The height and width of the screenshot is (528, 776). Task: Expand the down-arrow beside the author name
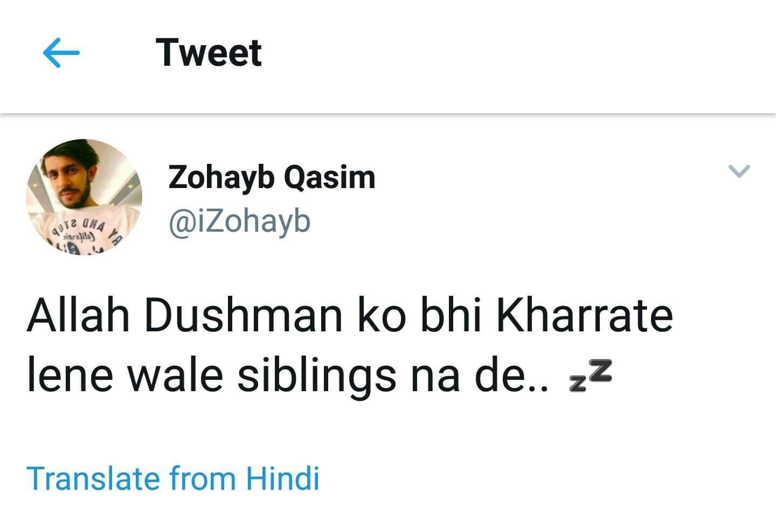[739, 171]
